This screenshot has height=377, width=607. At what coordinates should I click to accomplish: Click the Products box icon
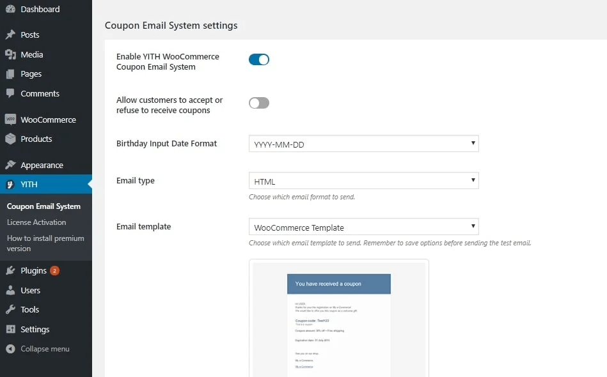[x=10, y=139]
